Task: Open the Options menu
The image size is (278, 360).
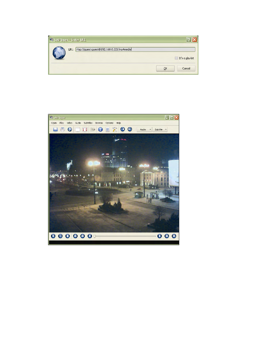Action: tap(110, 123)
